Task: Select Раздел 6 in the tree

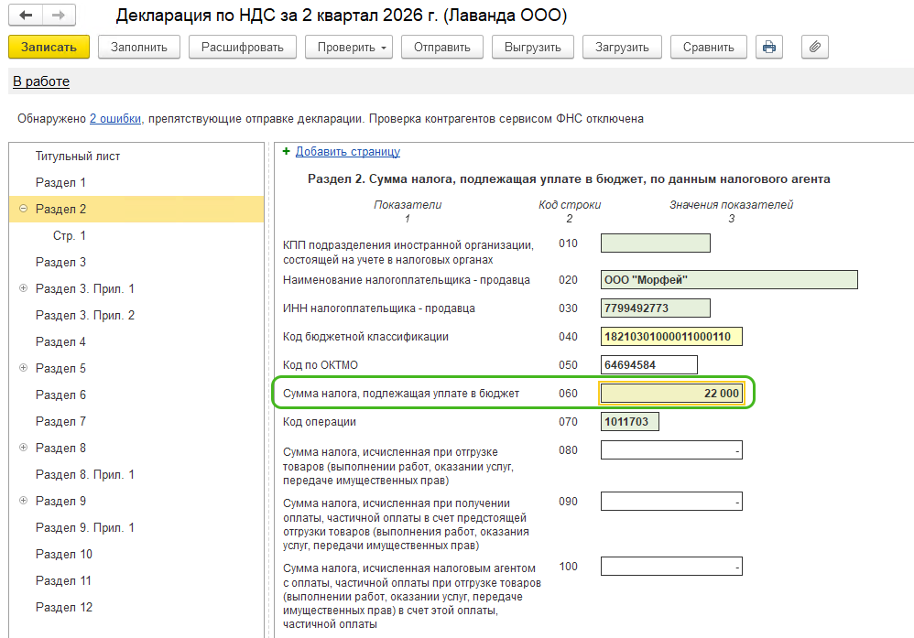Action: point(60,395)
